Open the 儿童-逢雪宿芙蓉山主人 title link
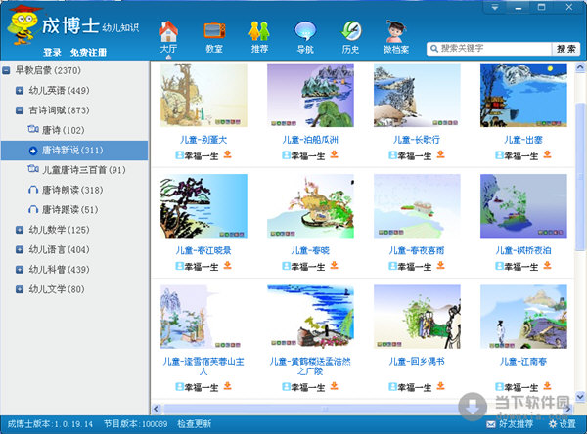Screen dimensions: 587x434 pyautogui.click(x=203, y=367)
